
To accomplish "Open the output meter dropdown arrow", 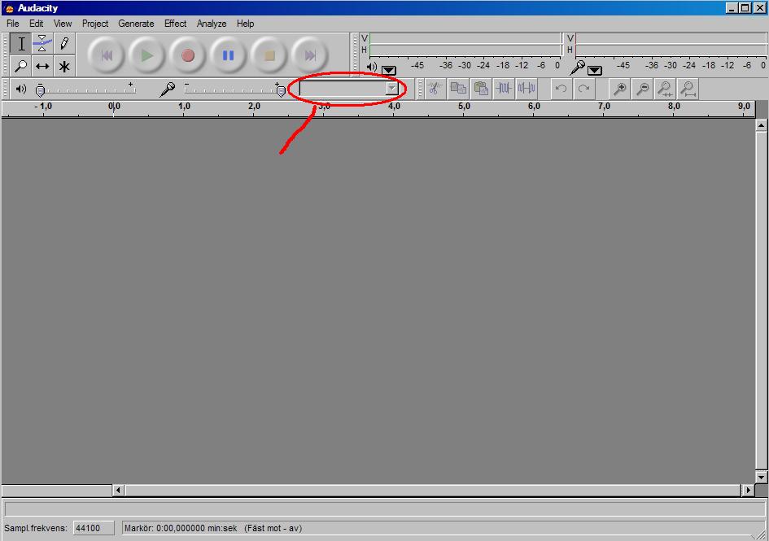I will (x=389, y=70).
